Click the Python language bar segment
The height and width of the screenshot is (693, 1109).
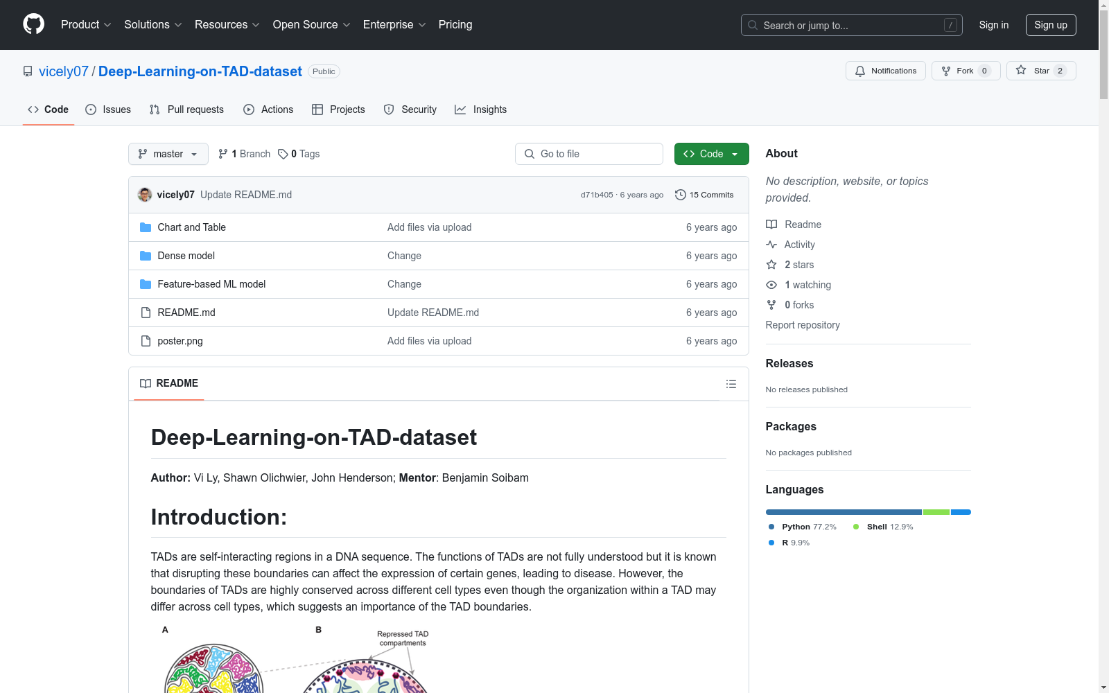click(844, 512)
